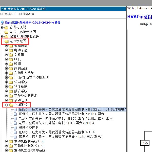This screenshot has height=152, width=152.
Task: Click the computer icon at tree root
Action: [x=2, y=23]
